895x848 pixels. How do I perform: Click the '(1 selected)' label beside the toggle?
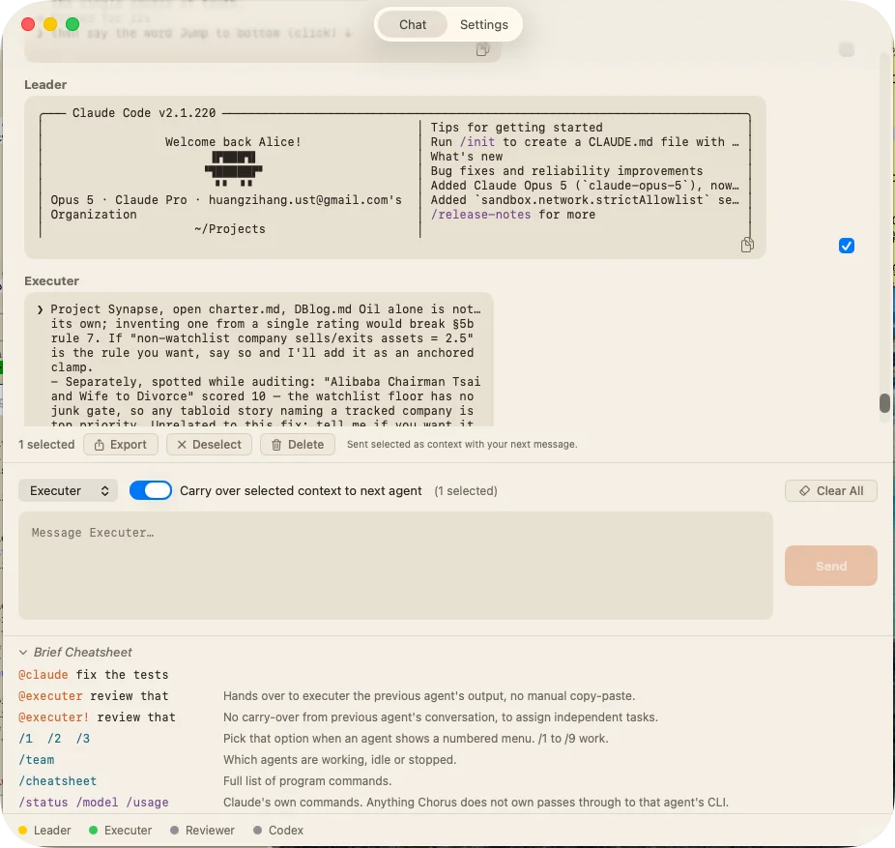click(466, 490)
